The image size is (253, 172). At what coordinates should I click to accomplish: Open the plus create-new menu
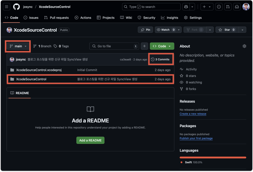point(207,7)
